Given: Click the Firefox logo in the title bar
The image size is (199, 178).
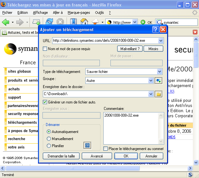Looking at the screenshot, I should click(x=3, y=4).
